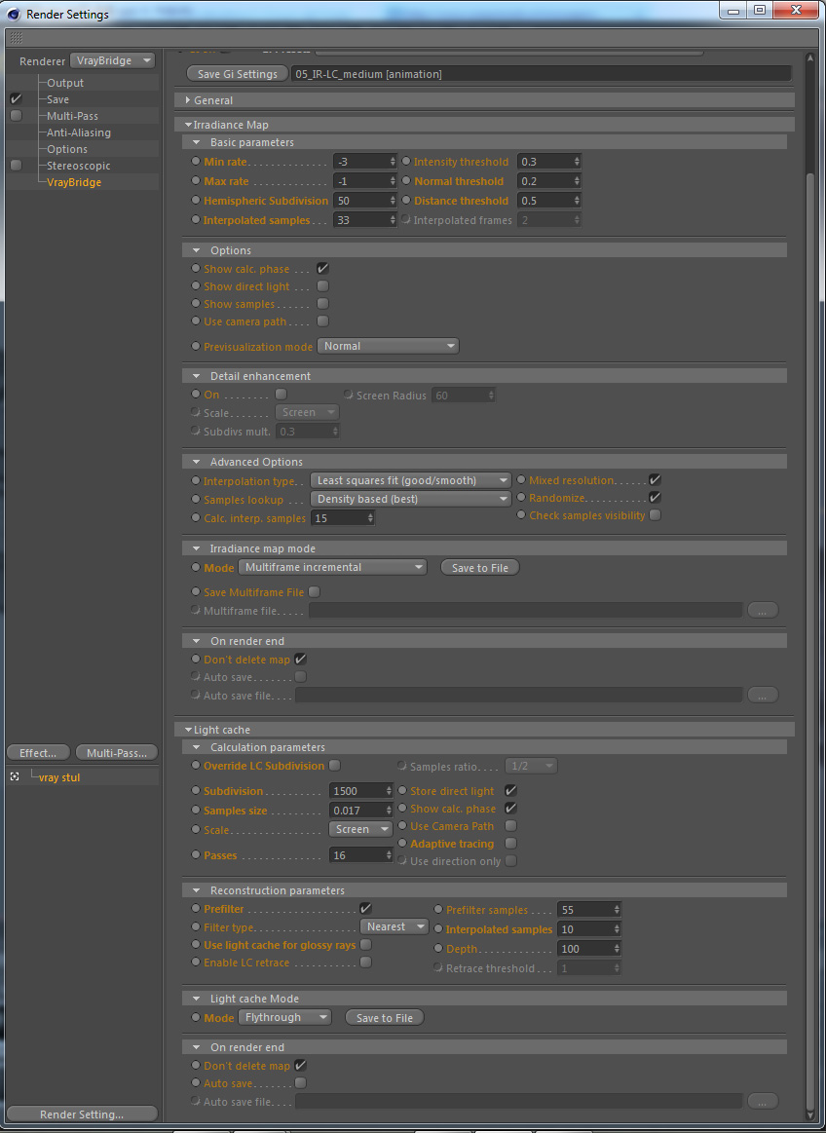826x1133 pixels.
Task: Click the vray stul preset icon
Action: tap(15, 776)
